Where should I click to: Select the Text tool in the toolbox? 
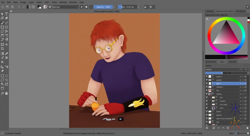pyautogui.click(x=6, y=14)
